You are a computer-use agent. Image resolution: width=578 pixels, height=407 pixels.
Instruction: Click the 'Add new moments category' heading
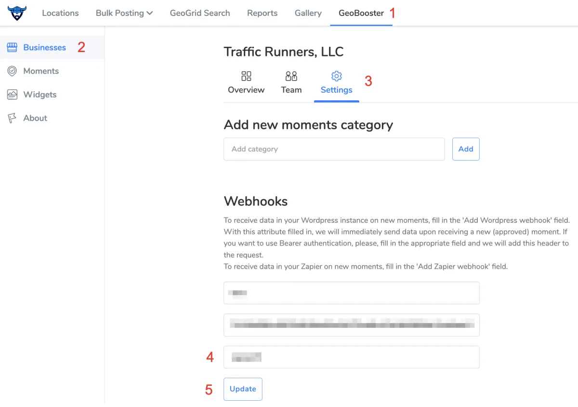[x=308, y=125]
